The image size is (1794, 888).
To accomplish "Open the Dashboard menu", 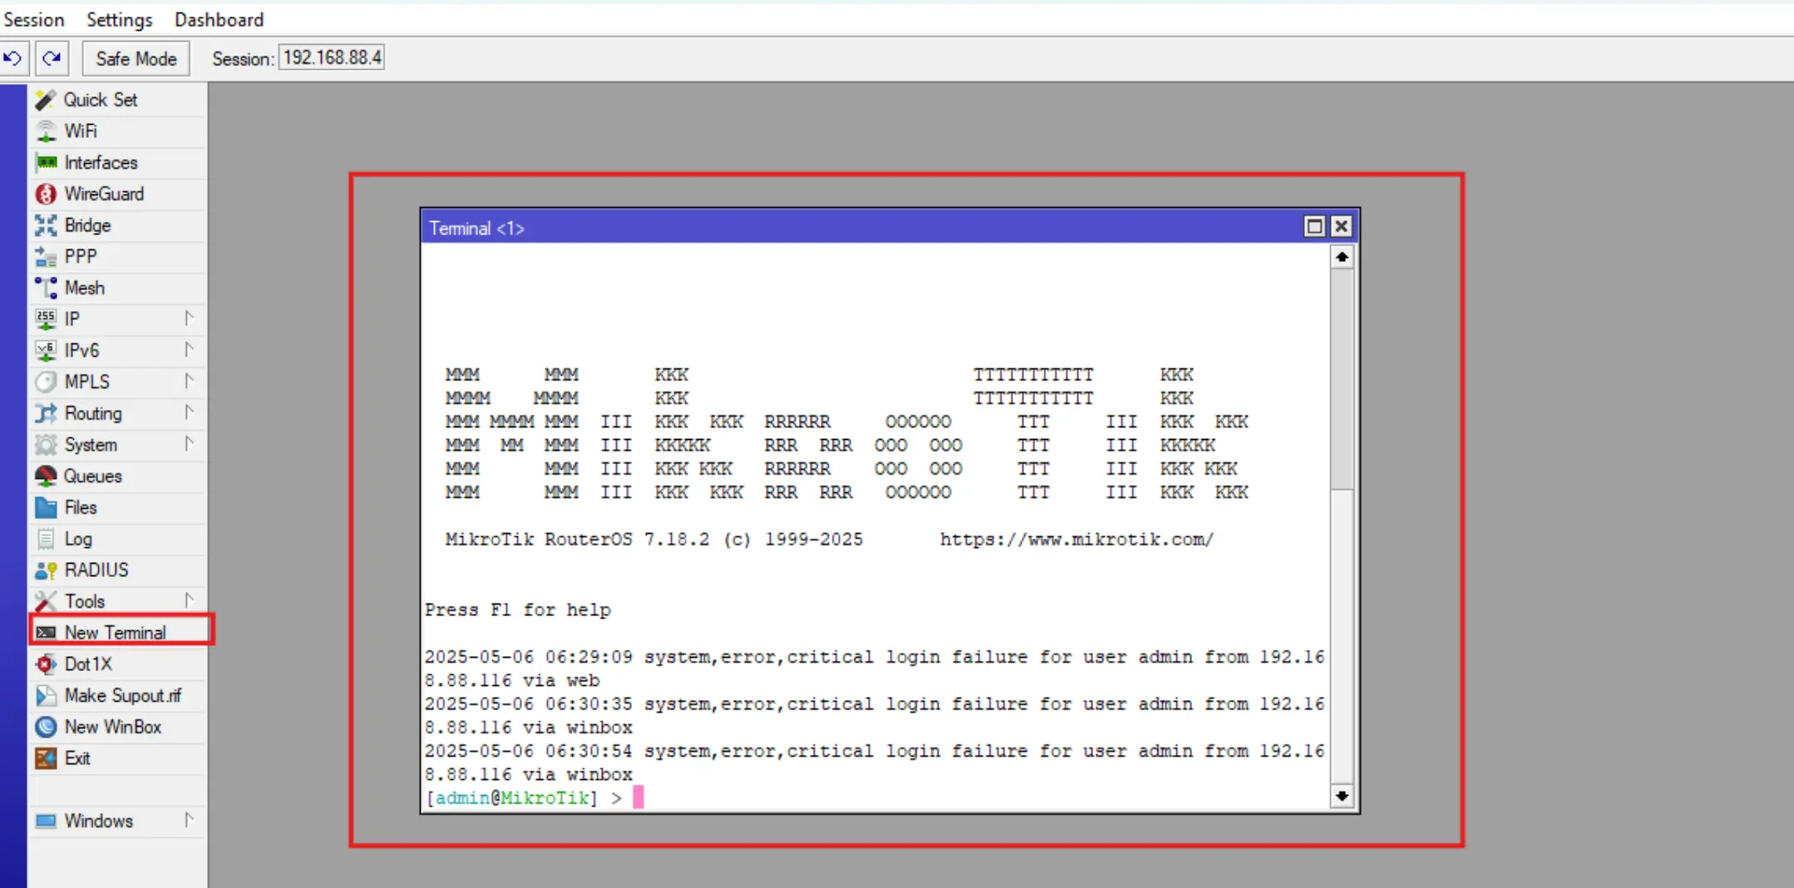I will tap(219, 19).
